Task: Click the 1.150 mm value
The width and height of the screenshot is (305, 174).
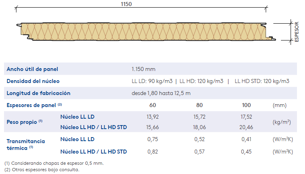Action: click(x=143, y=69)
